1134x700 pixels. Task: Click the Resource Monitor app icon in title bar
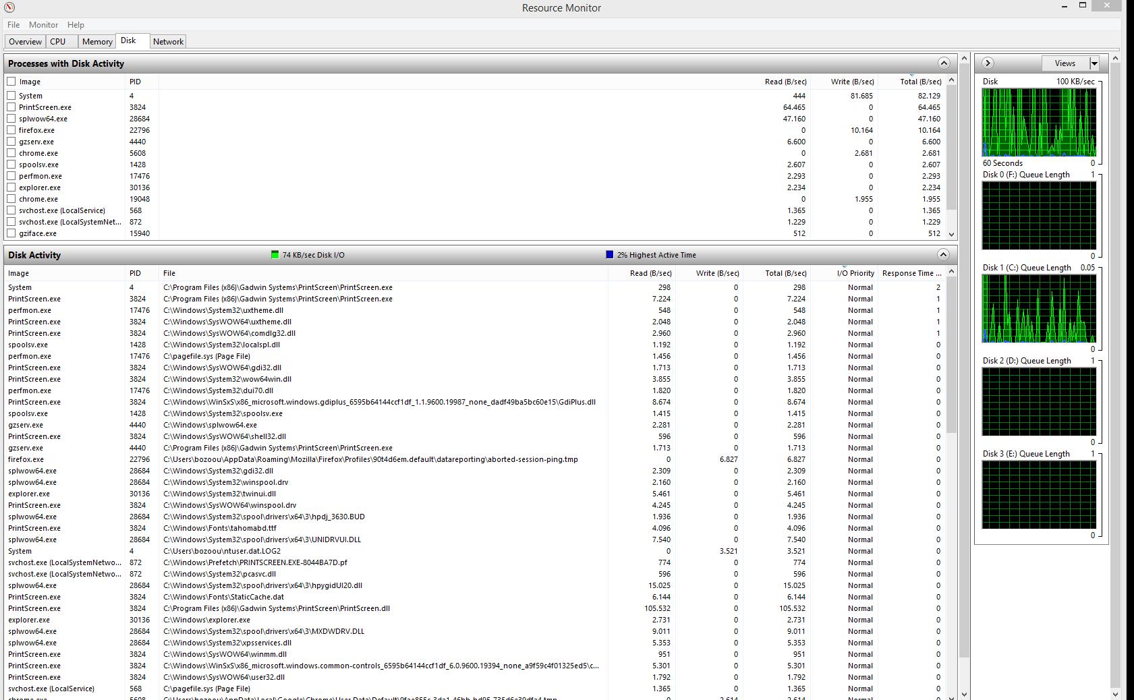9,7
